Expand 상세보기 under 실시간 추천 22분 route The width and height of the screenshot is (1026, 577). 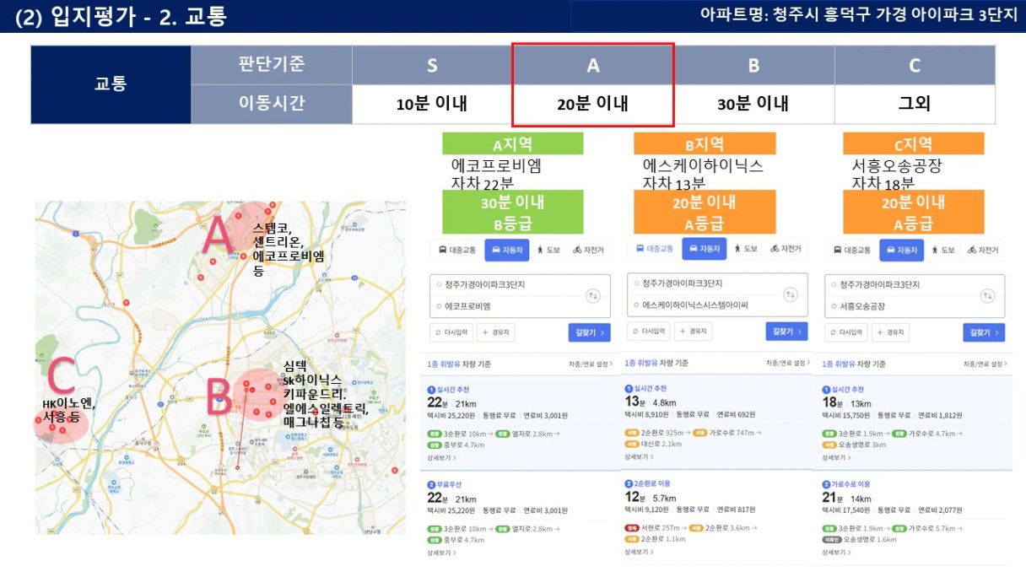[441, 458]
